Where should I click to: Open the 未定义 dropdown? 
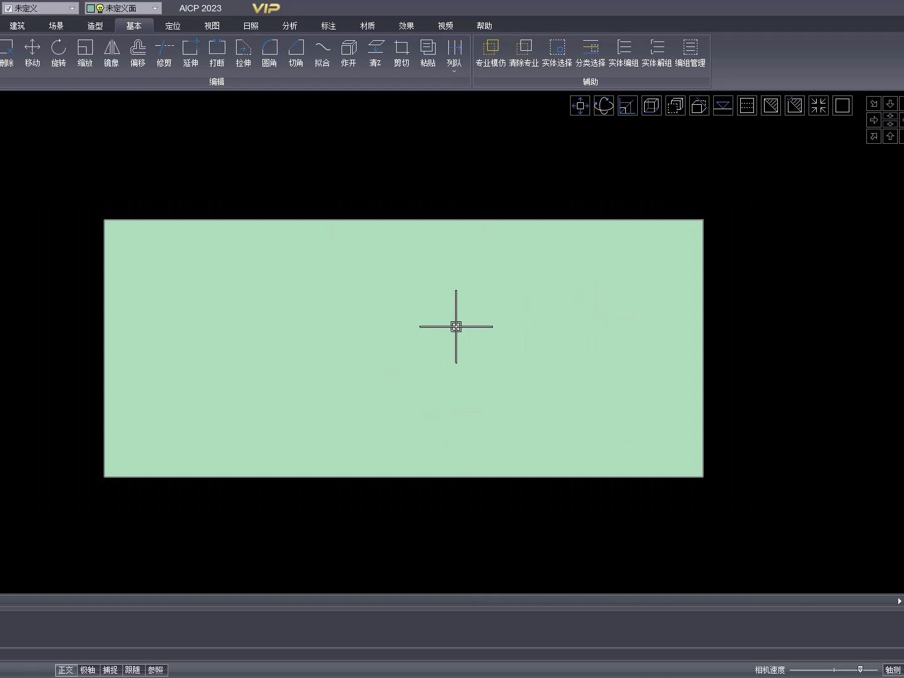(x=72, y=8)
